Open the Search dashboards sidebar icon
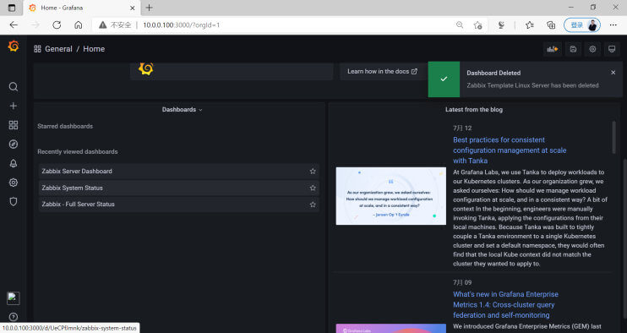The image size is (627, 333). click(x=14, y=87)
